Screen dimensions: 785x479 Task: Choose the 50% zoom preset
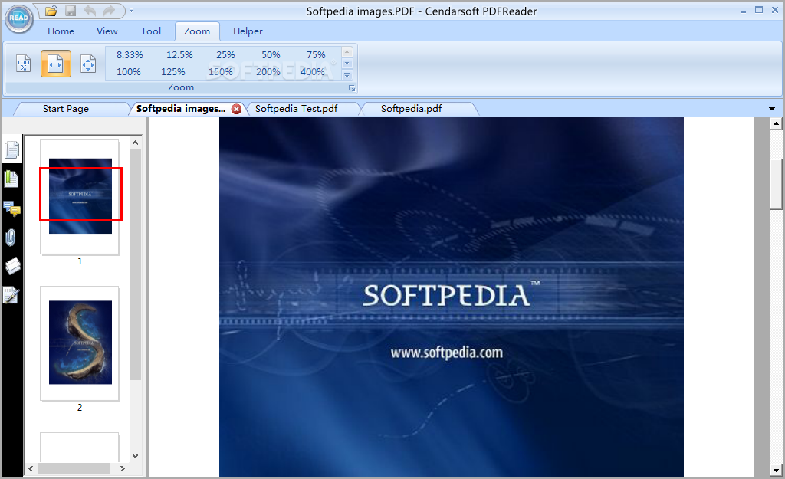271,54
